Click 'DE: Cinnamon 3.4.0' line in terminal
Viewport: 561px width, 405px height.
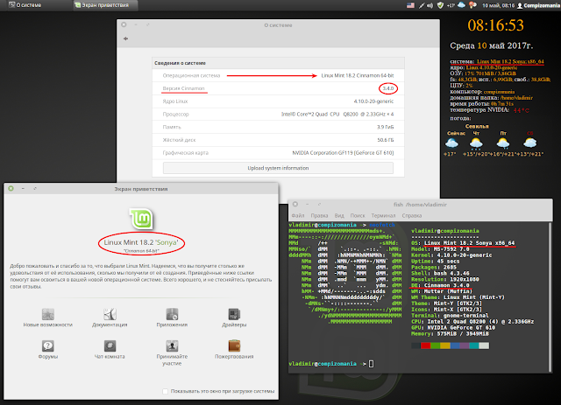click(440, 285)
